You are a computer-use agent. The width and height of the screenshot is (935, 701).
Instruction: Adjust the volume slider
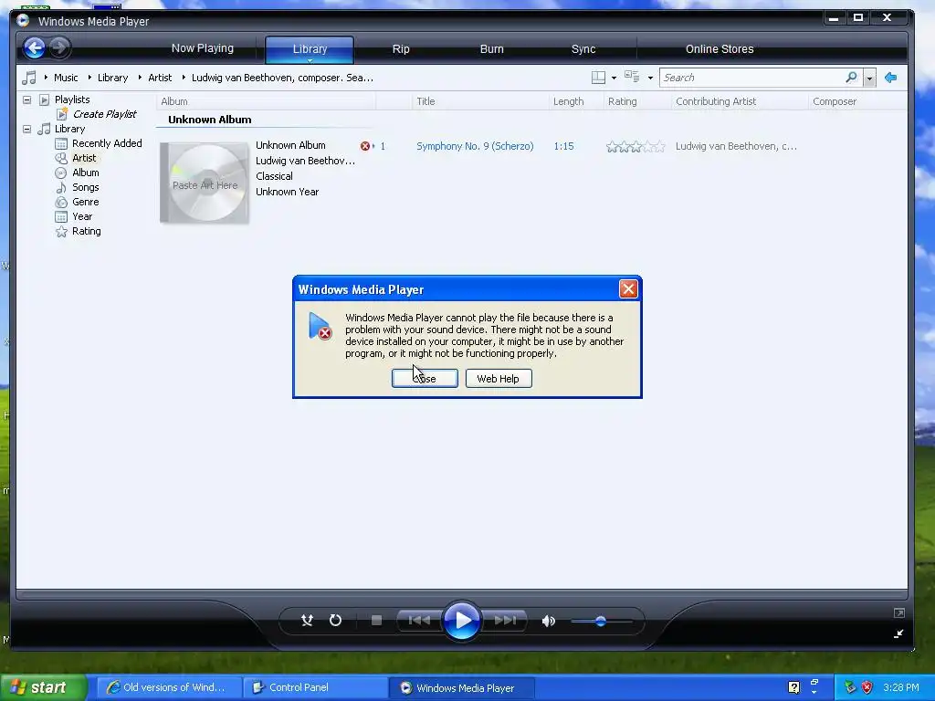pyautogui.click(x=601, y=621)
